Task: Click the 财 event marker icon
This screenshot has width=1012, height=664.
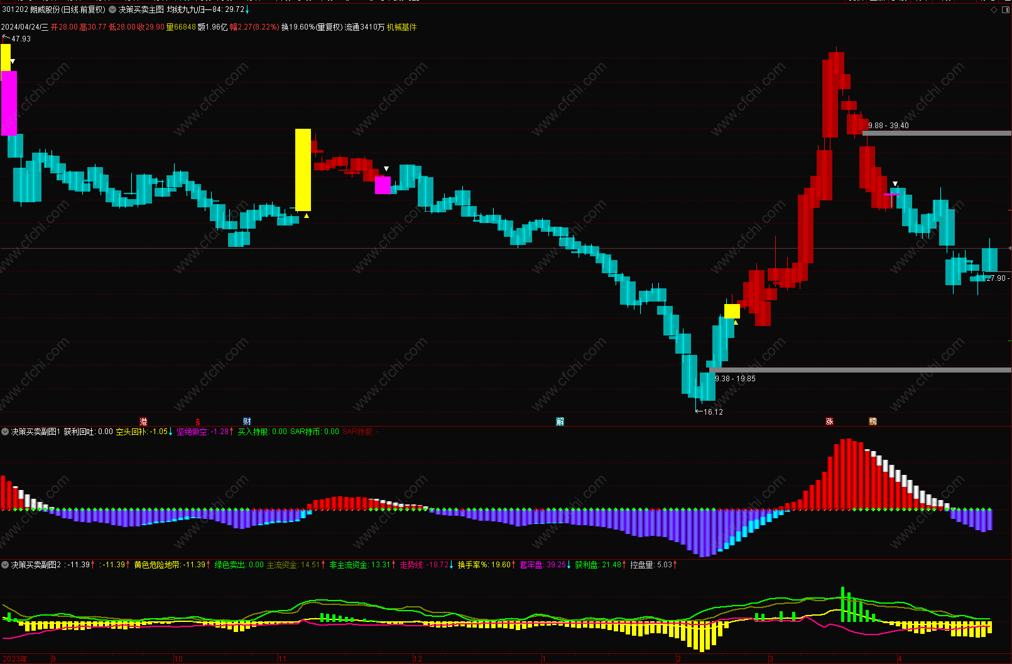Action: click(247, 422)
